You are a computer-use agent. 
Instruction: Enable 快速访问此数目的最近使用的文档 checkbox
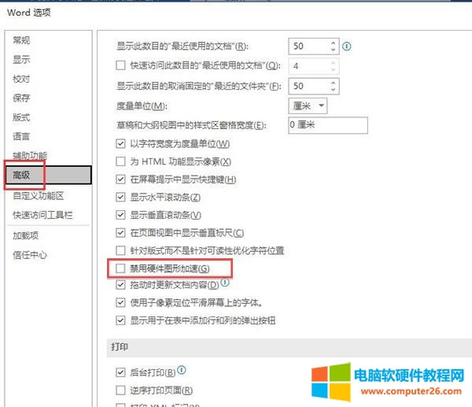120,65
